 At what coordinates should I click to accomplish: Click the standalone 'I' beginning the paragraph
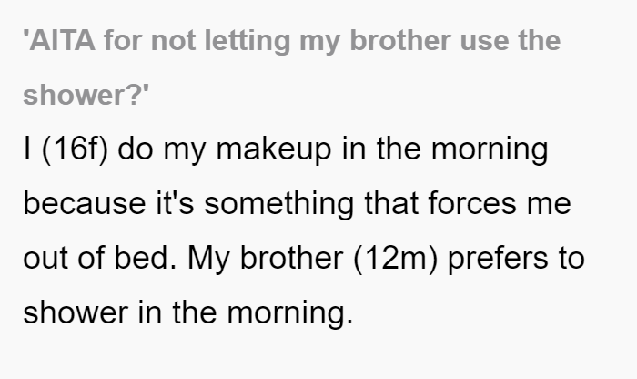coord(27,149)
